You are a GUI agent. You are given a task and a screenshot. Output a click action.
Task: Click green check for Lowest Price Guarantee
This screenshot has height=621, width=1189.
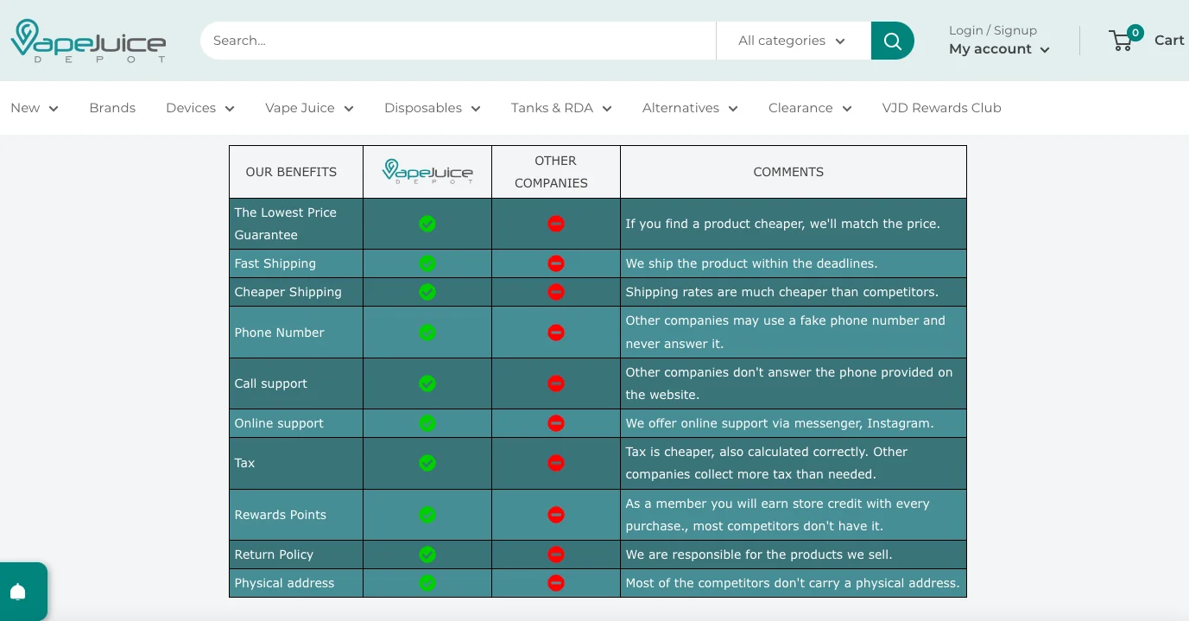pos(427,224)
